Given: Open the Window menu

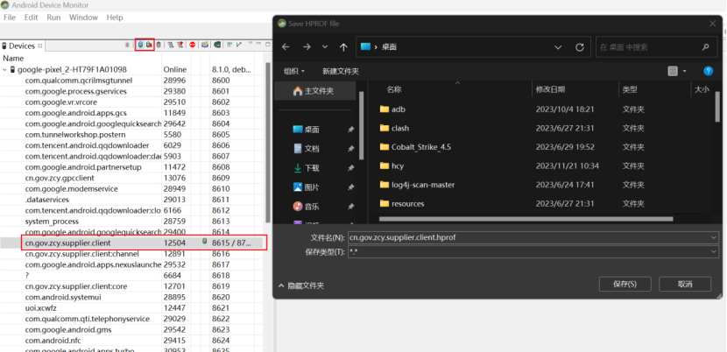Looking at the screenshot, I should coord(83,18).
